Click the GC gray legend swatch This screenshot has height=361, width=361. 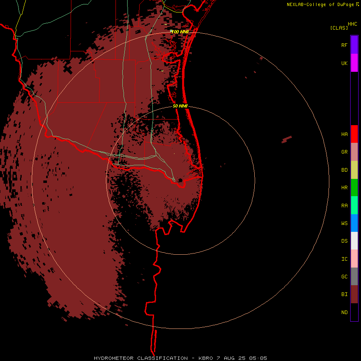pos(354,276)
